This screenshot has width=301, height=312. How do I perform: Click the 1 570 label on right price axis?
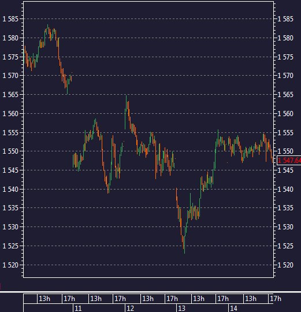[285, 76]
